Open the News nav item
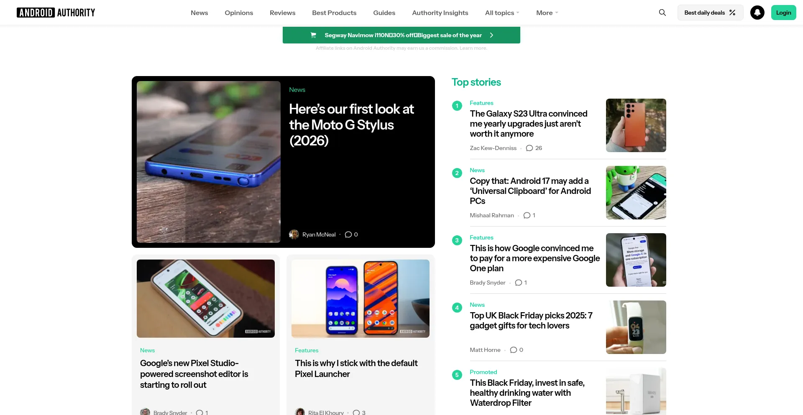 click(x=199, y=13)
